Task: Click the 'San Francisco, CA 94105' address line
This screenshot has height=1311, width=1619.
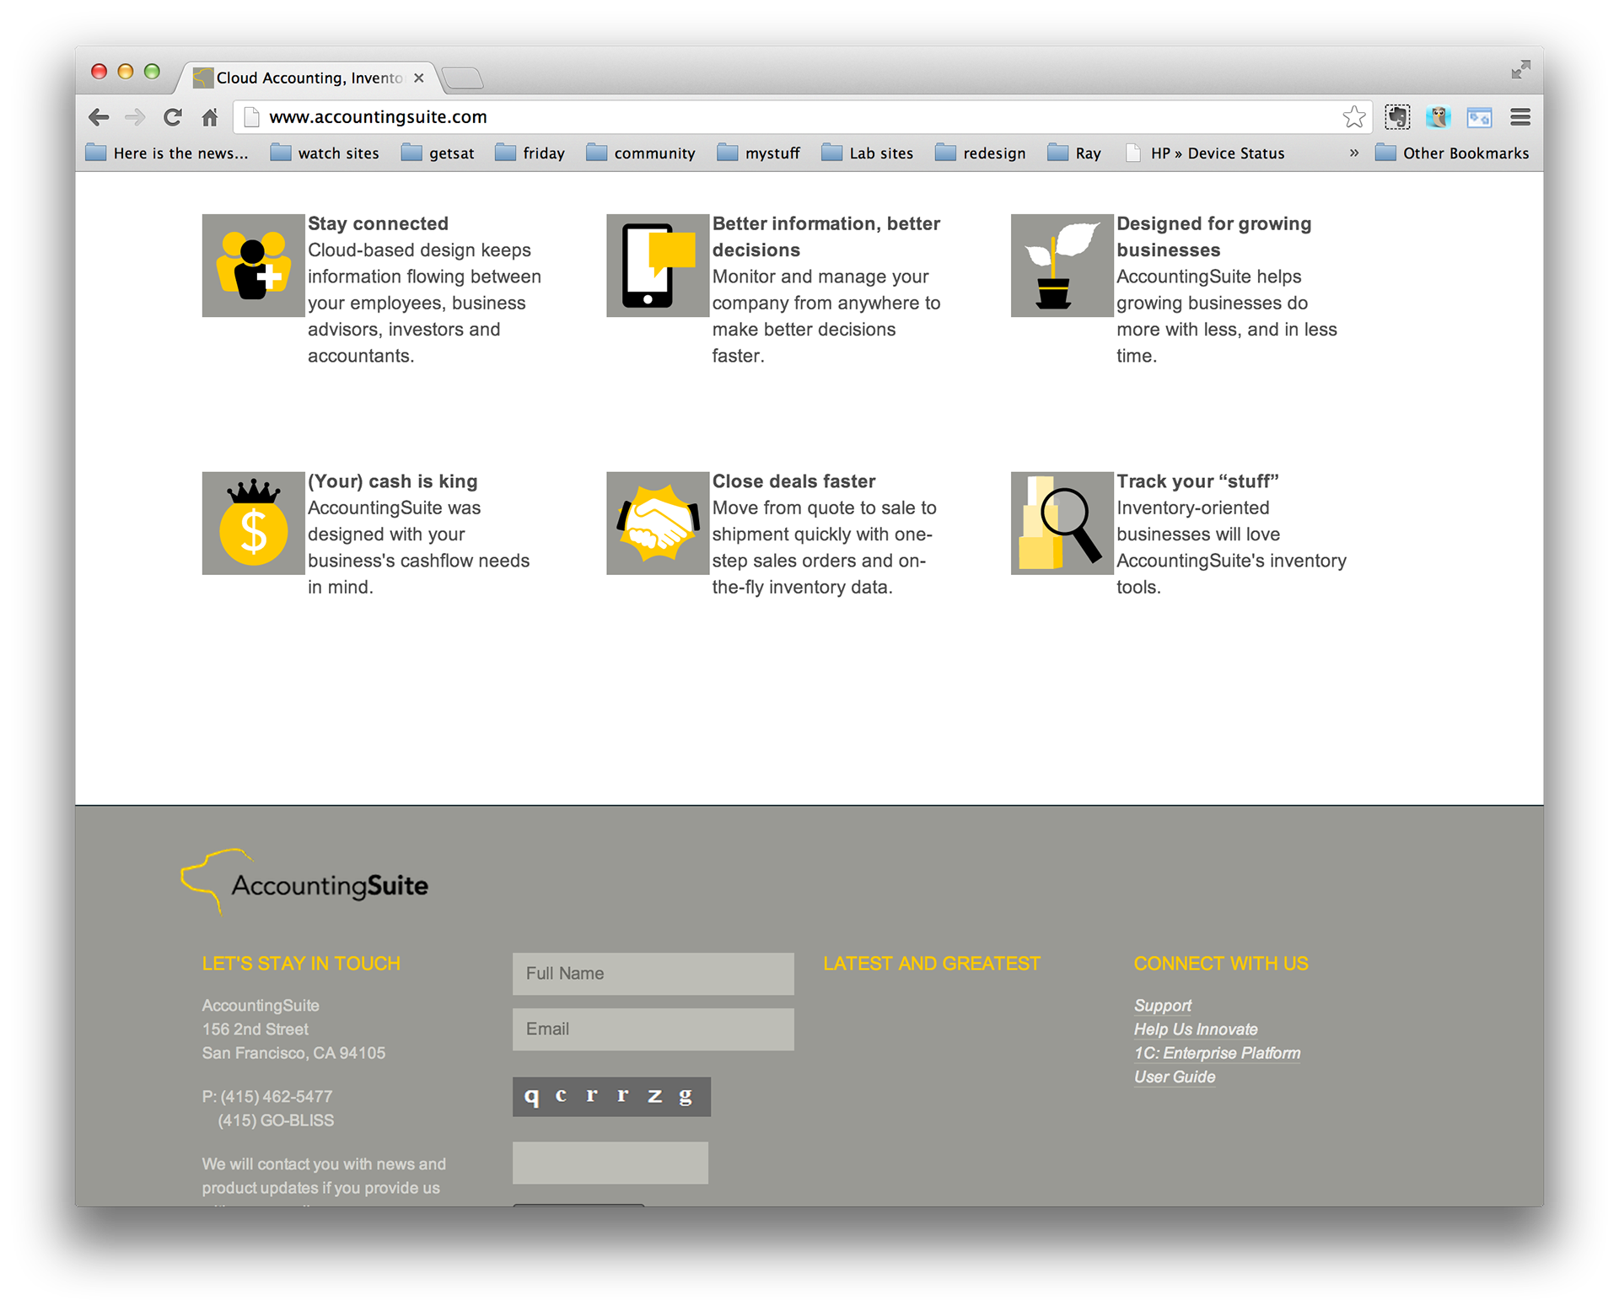Action: tap(293, 1053)
